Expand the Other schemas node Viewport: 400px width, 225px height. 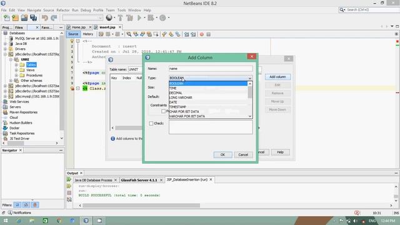[11, 81]
